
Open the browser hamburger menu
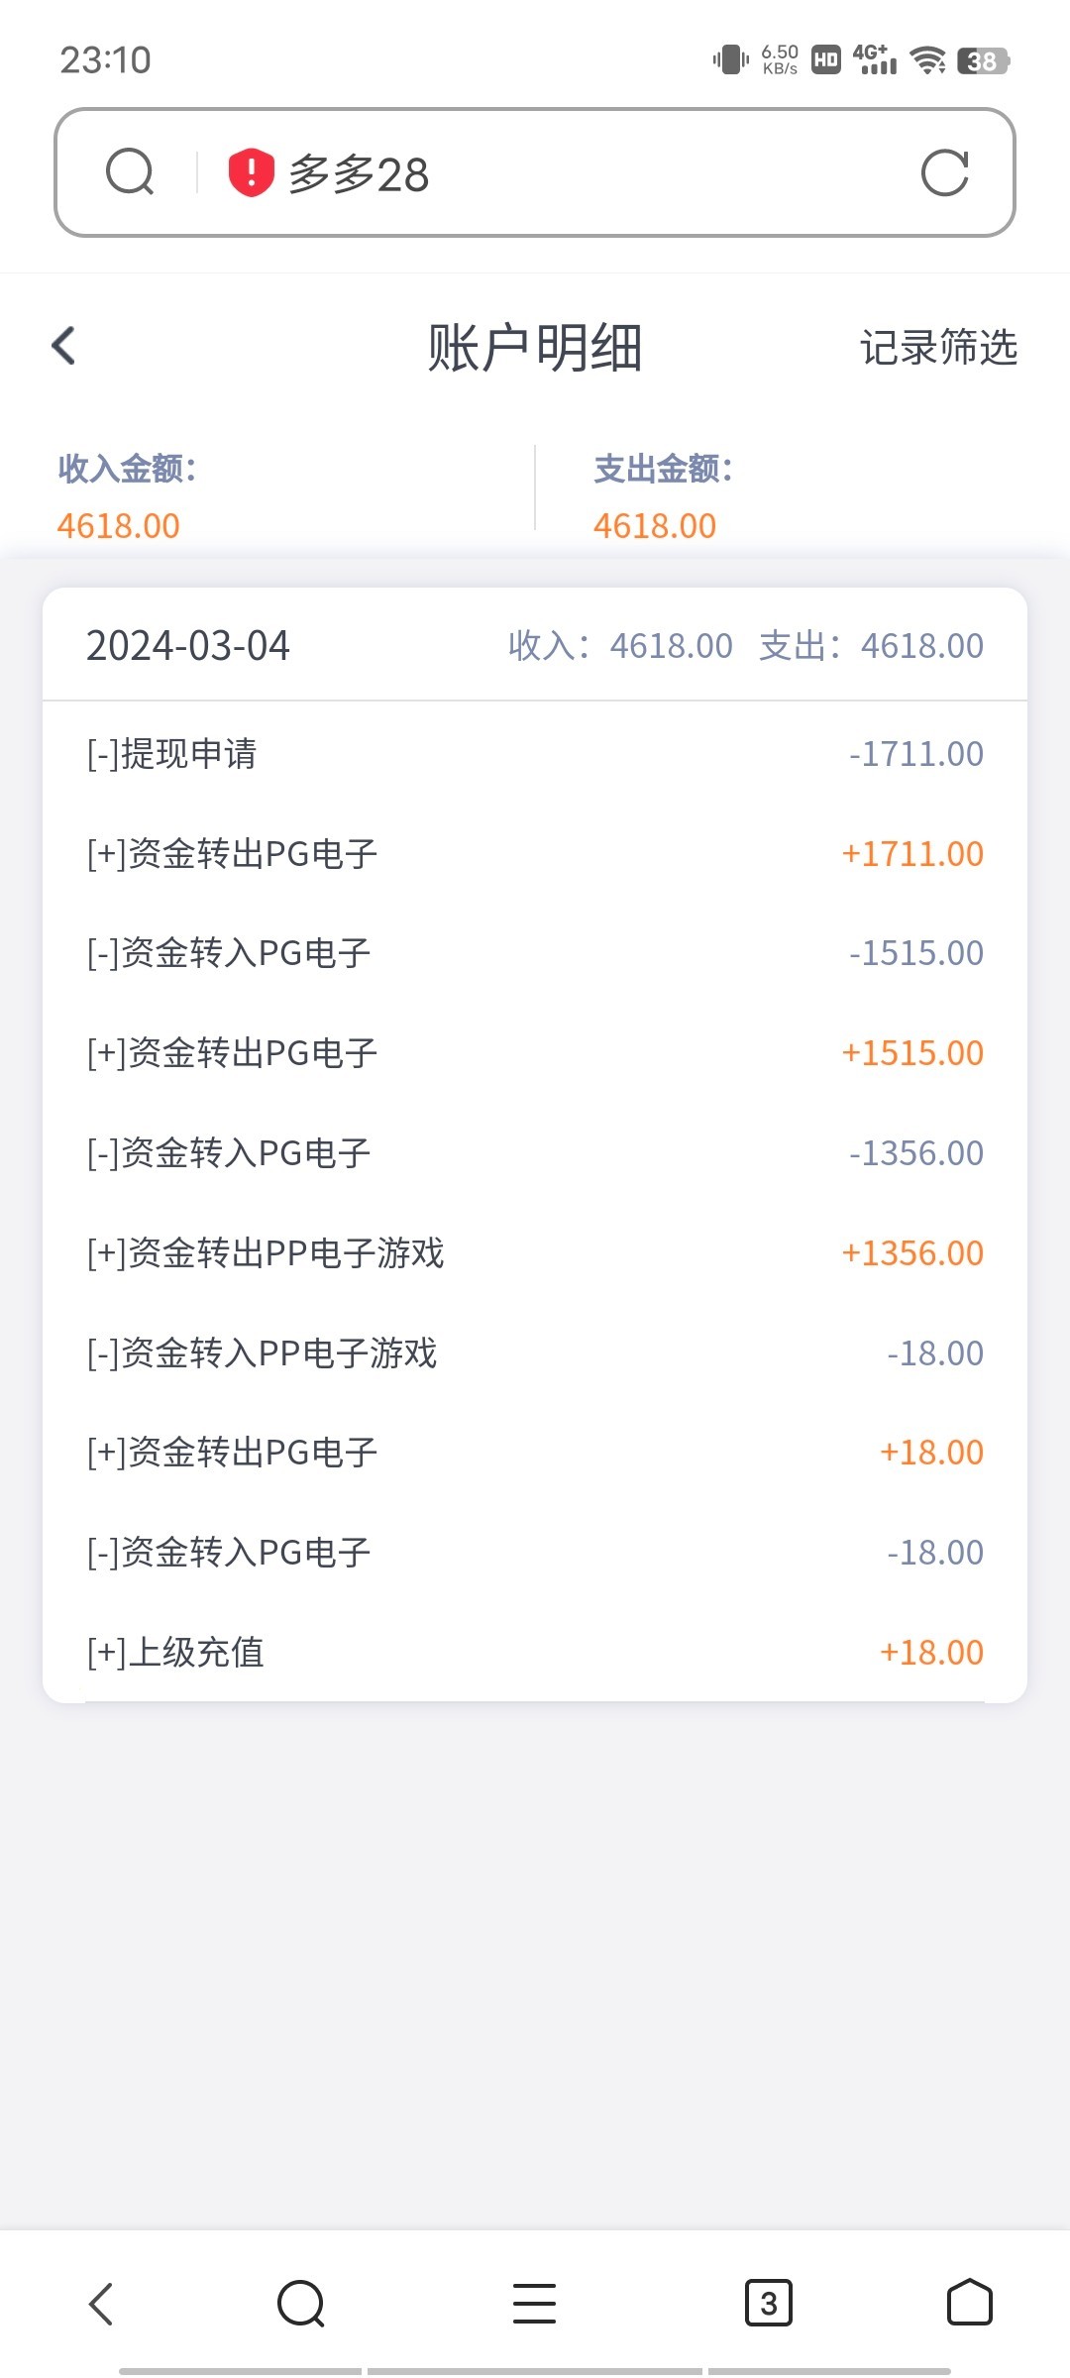(x=534, y=2303)
